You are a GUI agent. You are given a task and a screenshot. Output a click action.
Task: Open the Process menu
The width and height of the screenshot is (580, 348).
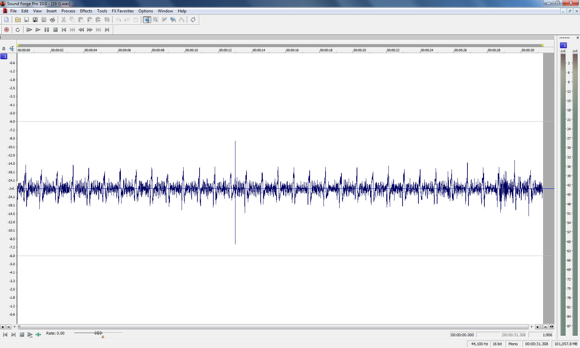68,11
